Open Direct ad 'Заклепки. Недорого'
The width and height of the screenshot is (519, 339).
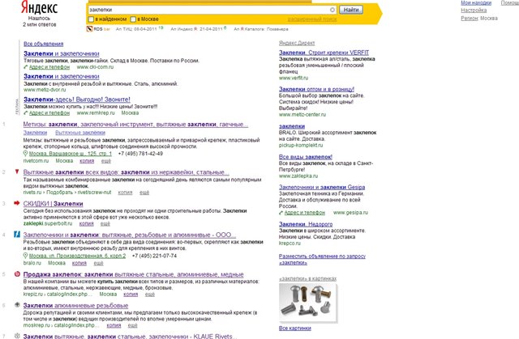point(306,224)
